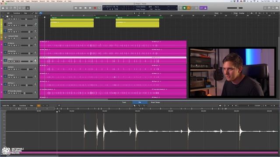The image size is (280, 157).
Task: Open the Mixer icon
Action: [x=24, y=8]
